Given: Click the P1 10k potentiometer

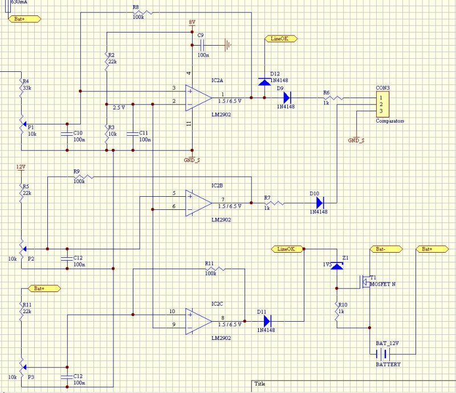Looking at the screenshot, I should point(22,124).
